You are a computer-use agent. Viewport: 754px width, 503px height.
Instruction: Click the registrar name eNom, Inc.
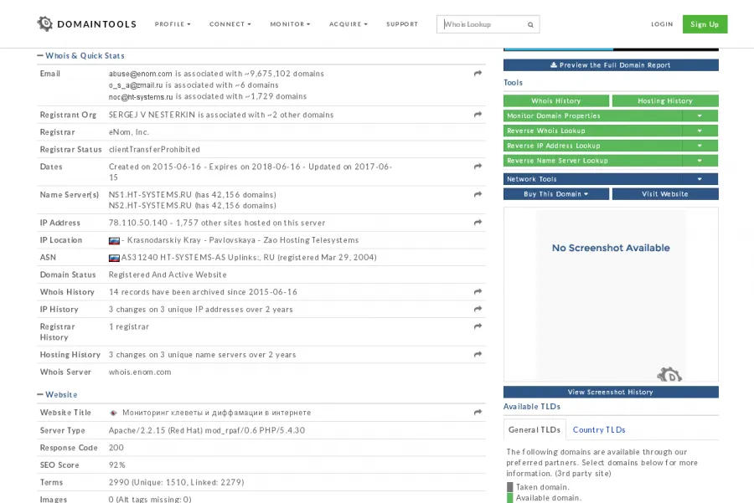(129, 132)
